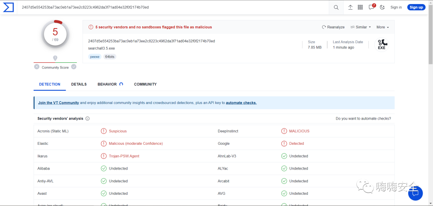Click the Sign up button
This screenshot has width=433, height=206.
(x=416, y=8)
